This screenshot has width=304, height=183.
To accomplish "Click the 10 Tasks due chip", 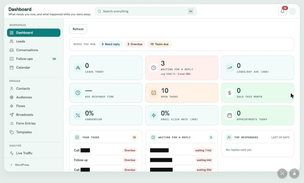I will [159, 44].
